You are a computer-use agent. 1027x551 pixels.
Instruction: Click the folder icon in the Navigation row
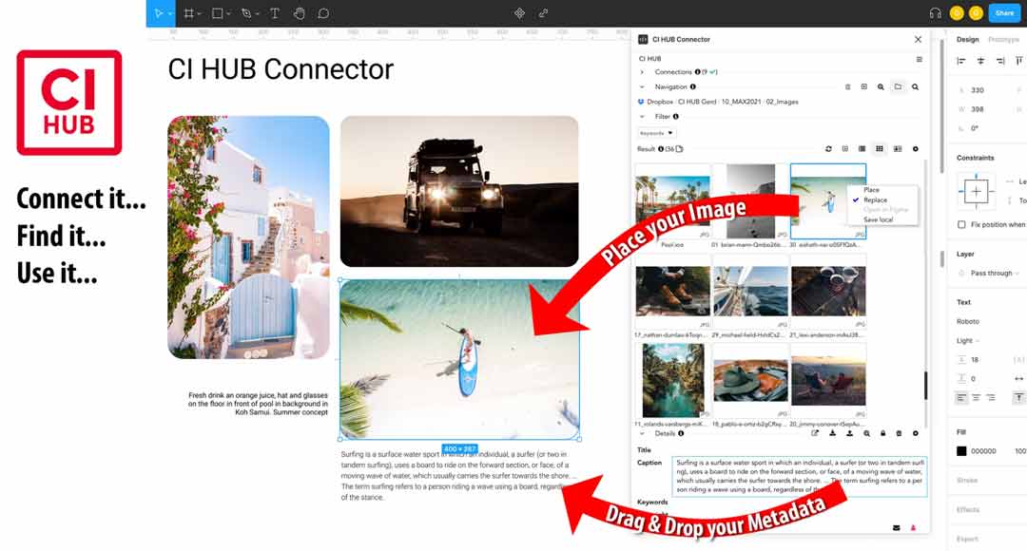coord(897,86)
